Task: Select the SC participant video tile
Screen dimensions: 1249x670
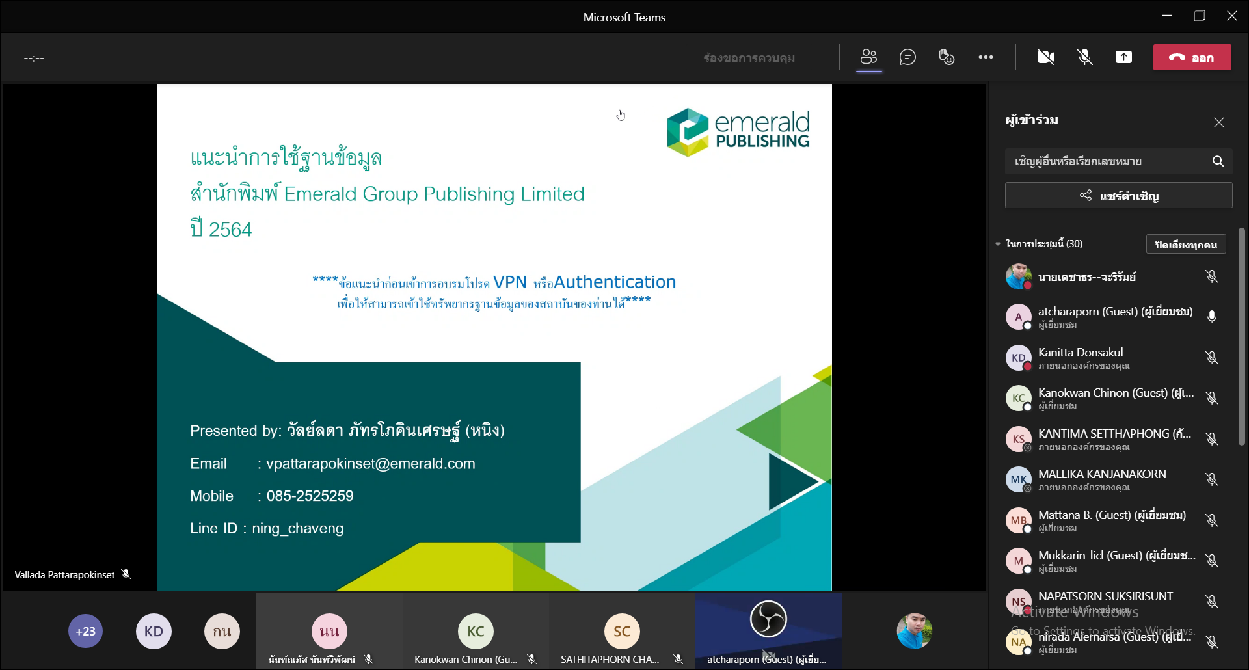Action: click(621, 631)
